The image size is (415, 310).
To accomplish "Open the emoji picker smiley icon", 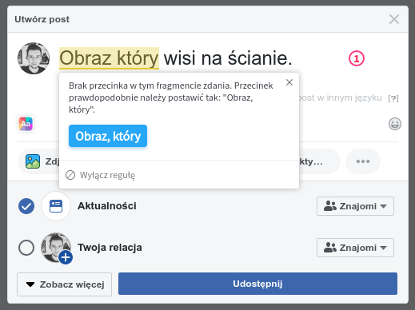I will [x=395, y=124].
